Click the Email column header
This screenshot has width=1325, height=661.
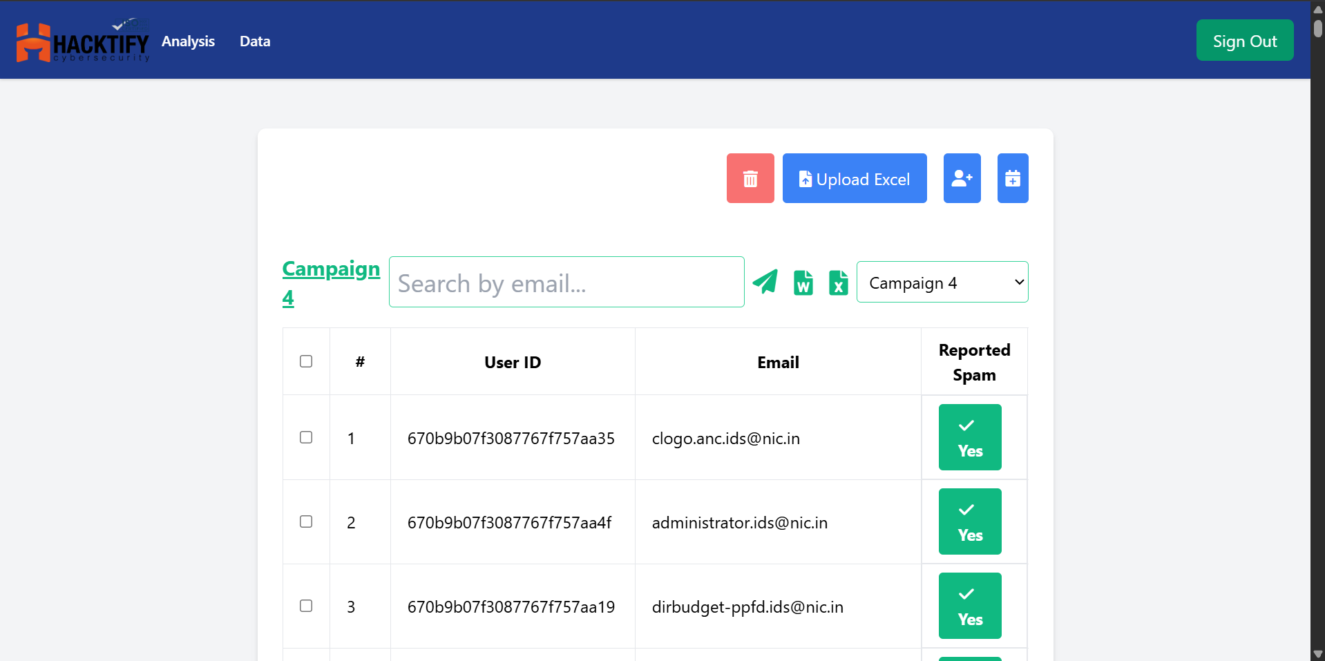pyautogui.click(x=778, y=362)
